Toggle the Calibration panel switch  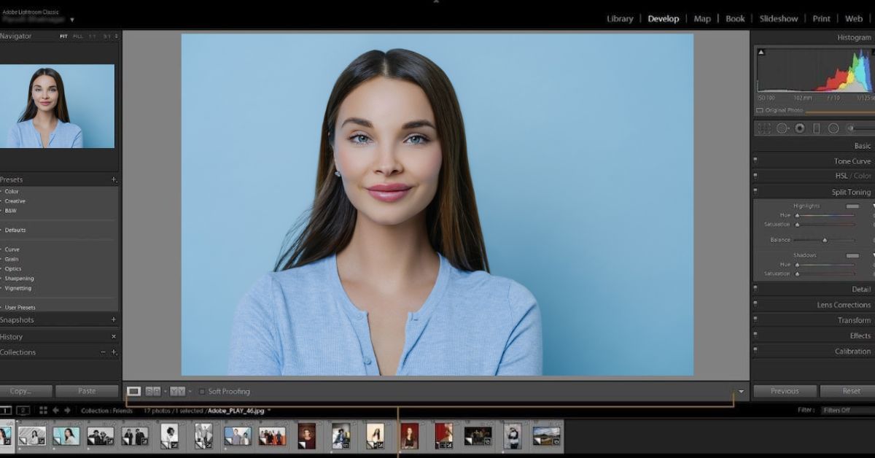tap(755, 350)
